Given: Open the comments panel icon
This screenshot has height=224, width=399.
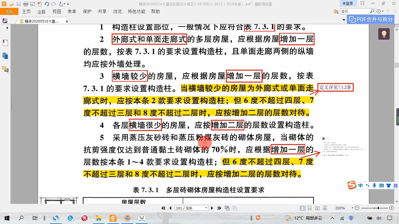Looking at the screenshot, I should coord(5,69).
